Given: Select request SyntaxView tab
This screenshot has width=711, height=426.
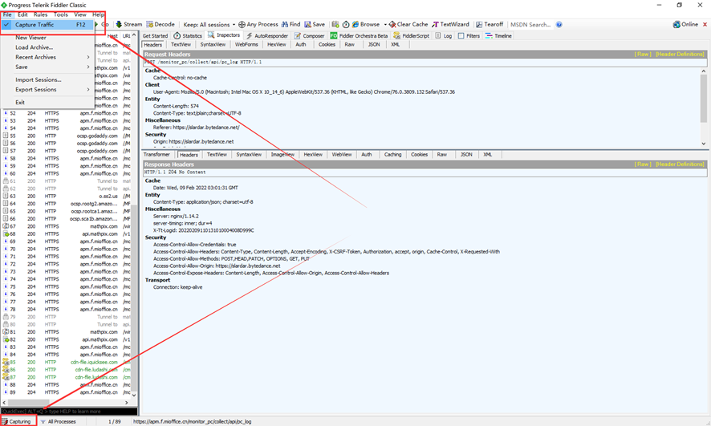Looking at the screenshot, I should pos(213,44).
